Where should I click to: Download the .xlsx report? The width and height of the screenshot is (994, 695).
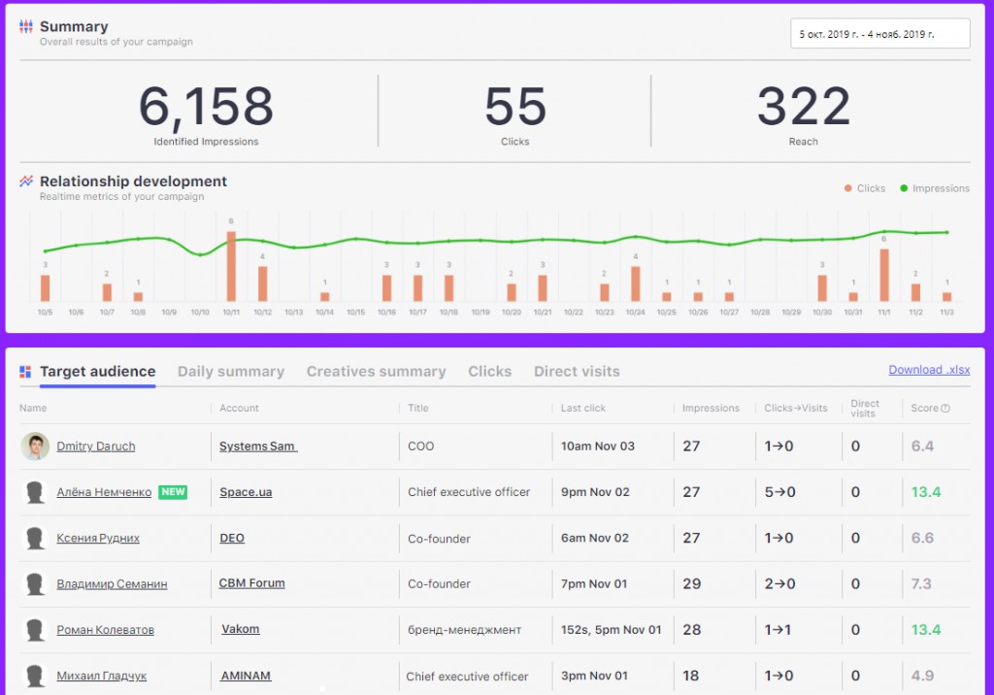coord(929,370)
